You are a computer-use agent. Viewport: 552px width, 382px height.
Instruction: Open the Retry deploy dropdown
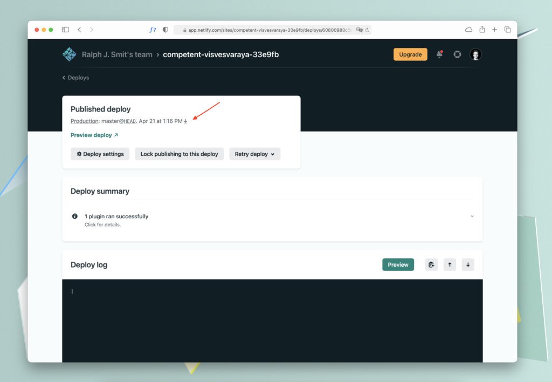point(254,154)
